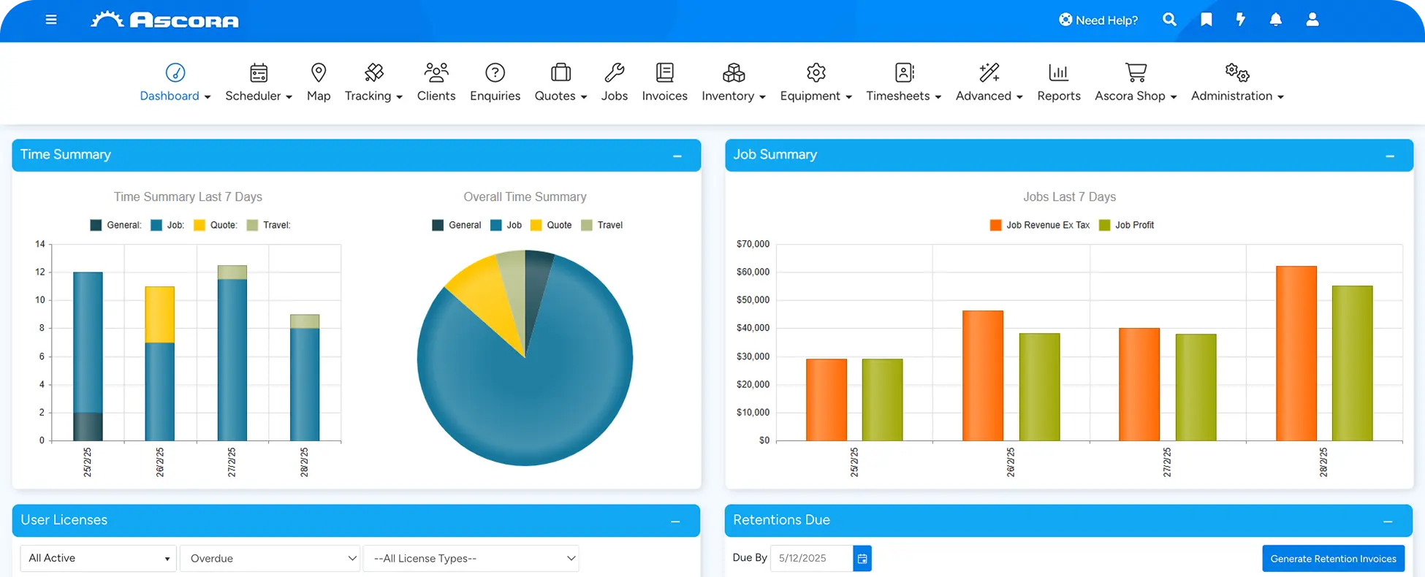Screen dimensions: 1425x577
Task: Click the lightning bolt quick actions icon
Action: (x=1240, y=20)
